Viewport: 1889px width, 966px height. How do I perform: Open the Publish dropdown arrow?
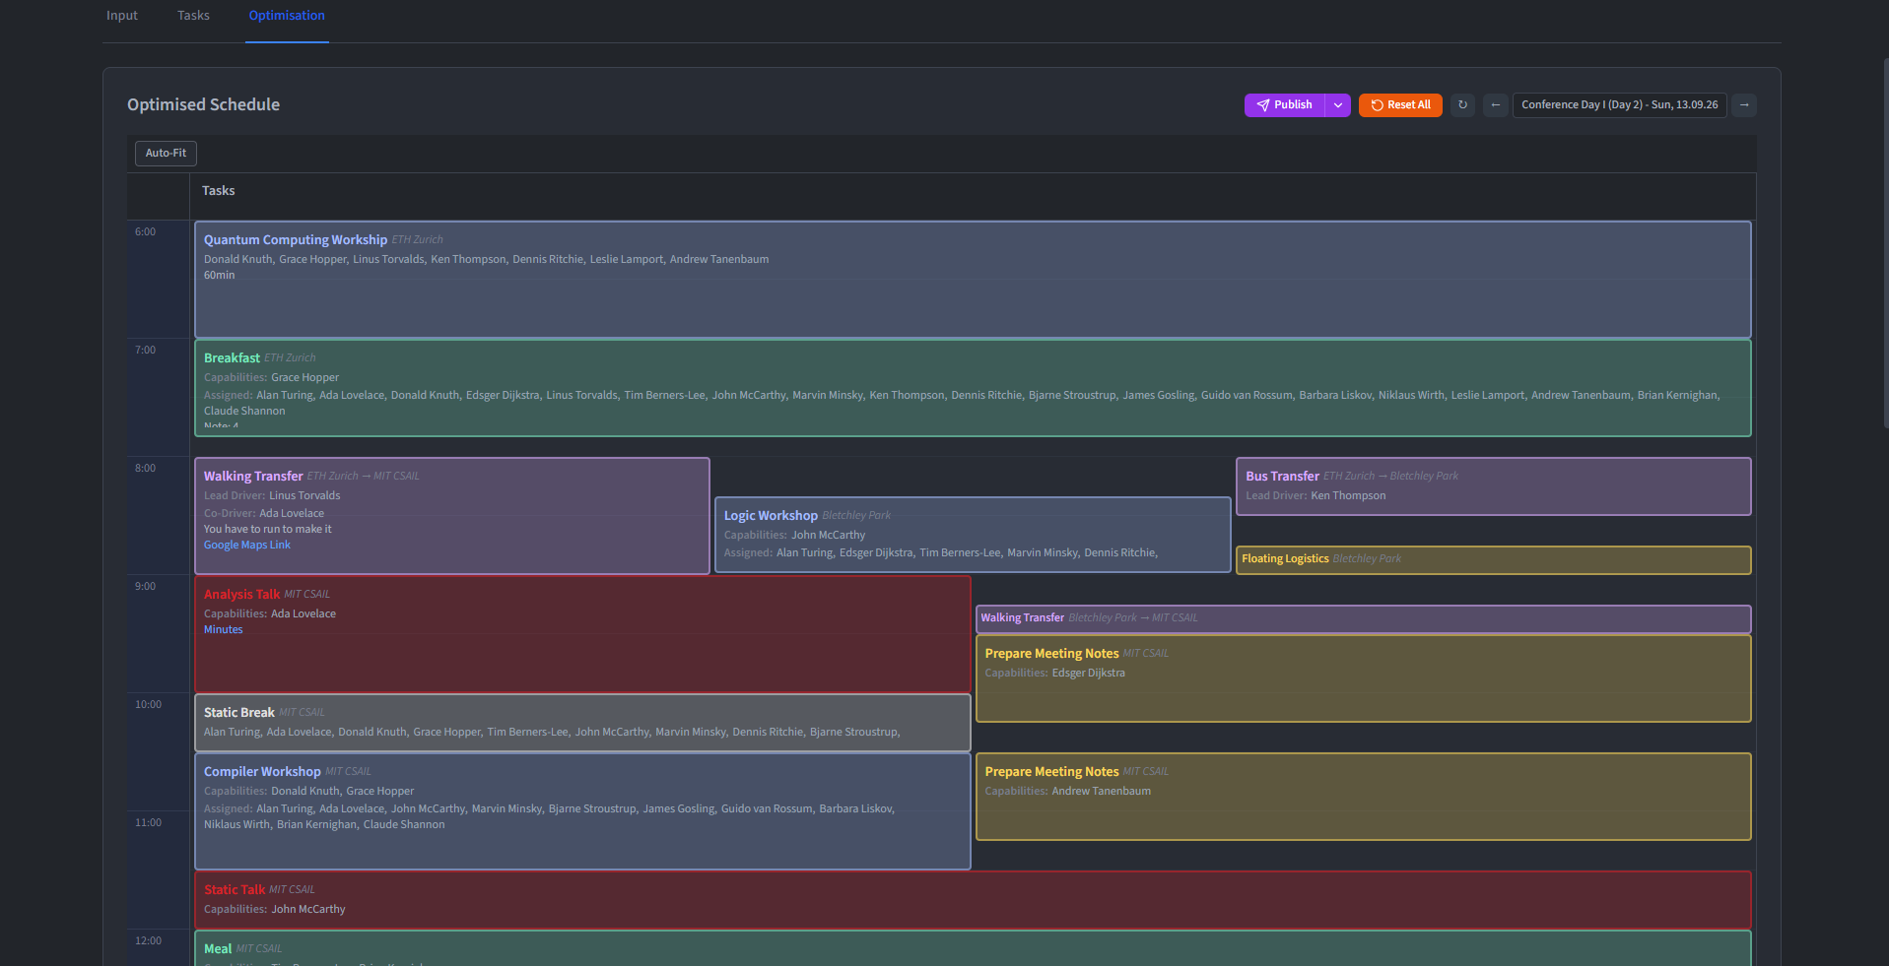1338,105
